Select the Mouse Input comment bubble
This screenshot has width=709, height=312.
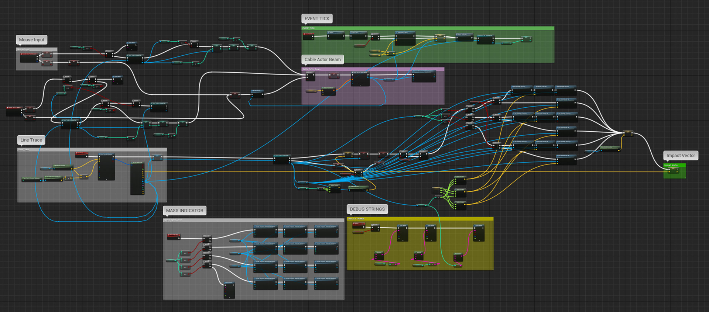coord(31,40)
